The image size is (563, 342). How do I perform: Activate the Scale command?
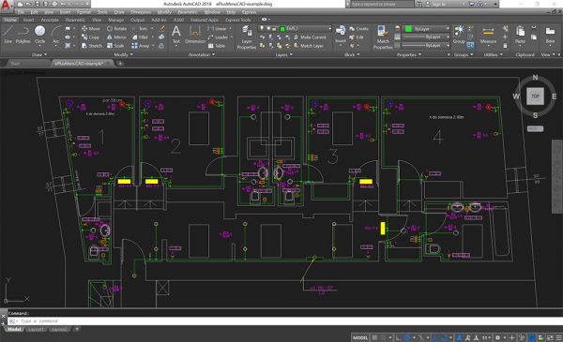click(x=115, y=46)
